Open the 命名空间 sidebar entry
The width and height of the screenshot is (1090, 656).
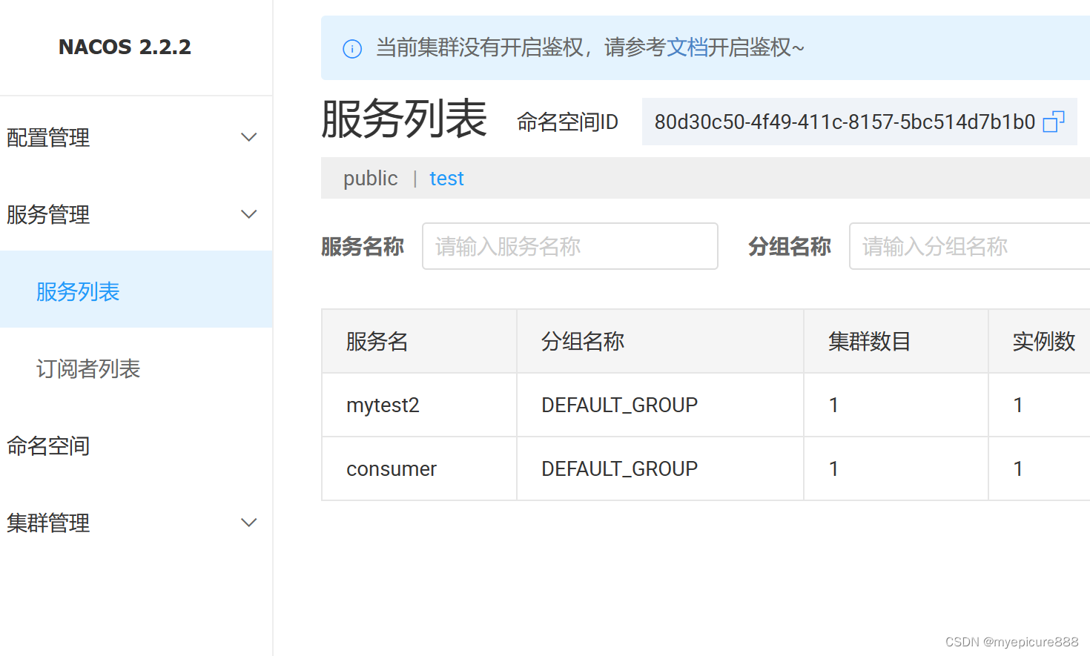(x=47, y=445)
